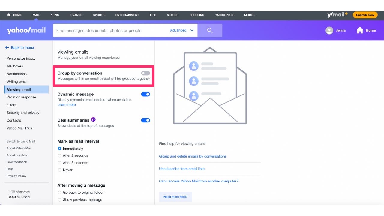Select Never mark as read option
This screenshot has height=216, width=384.
tap(60, 170)
